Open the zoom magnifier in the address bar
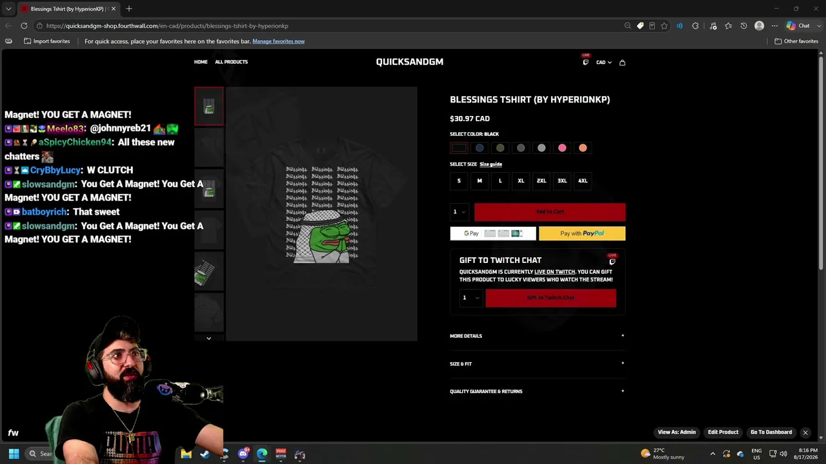This screenshot has height=464, width=826. 627,26
